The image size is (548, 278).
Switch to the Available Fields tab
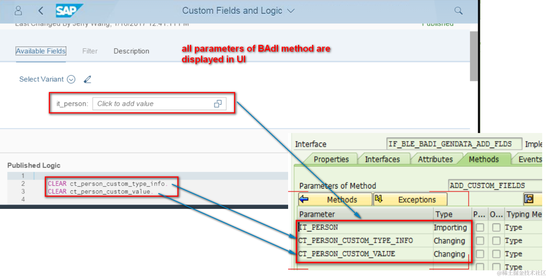[41, 51]
